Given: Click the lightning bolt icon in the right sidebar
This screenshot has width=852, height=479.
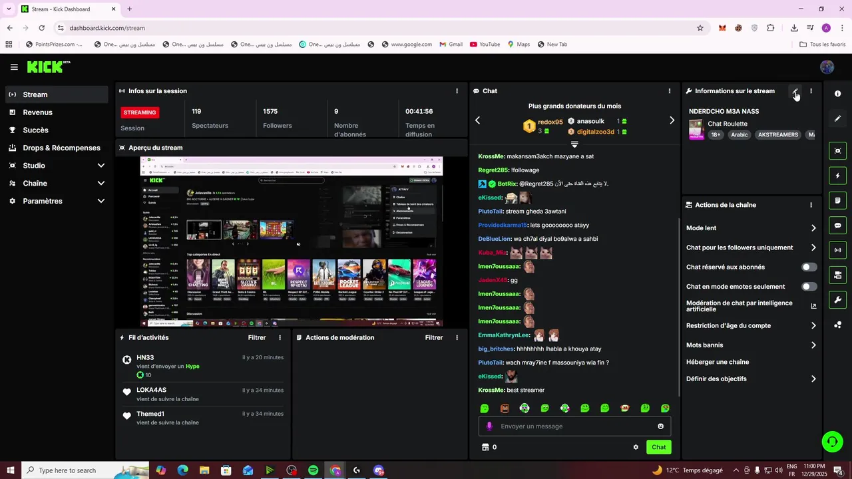Looking at the screenshot, I should [838, 176].
